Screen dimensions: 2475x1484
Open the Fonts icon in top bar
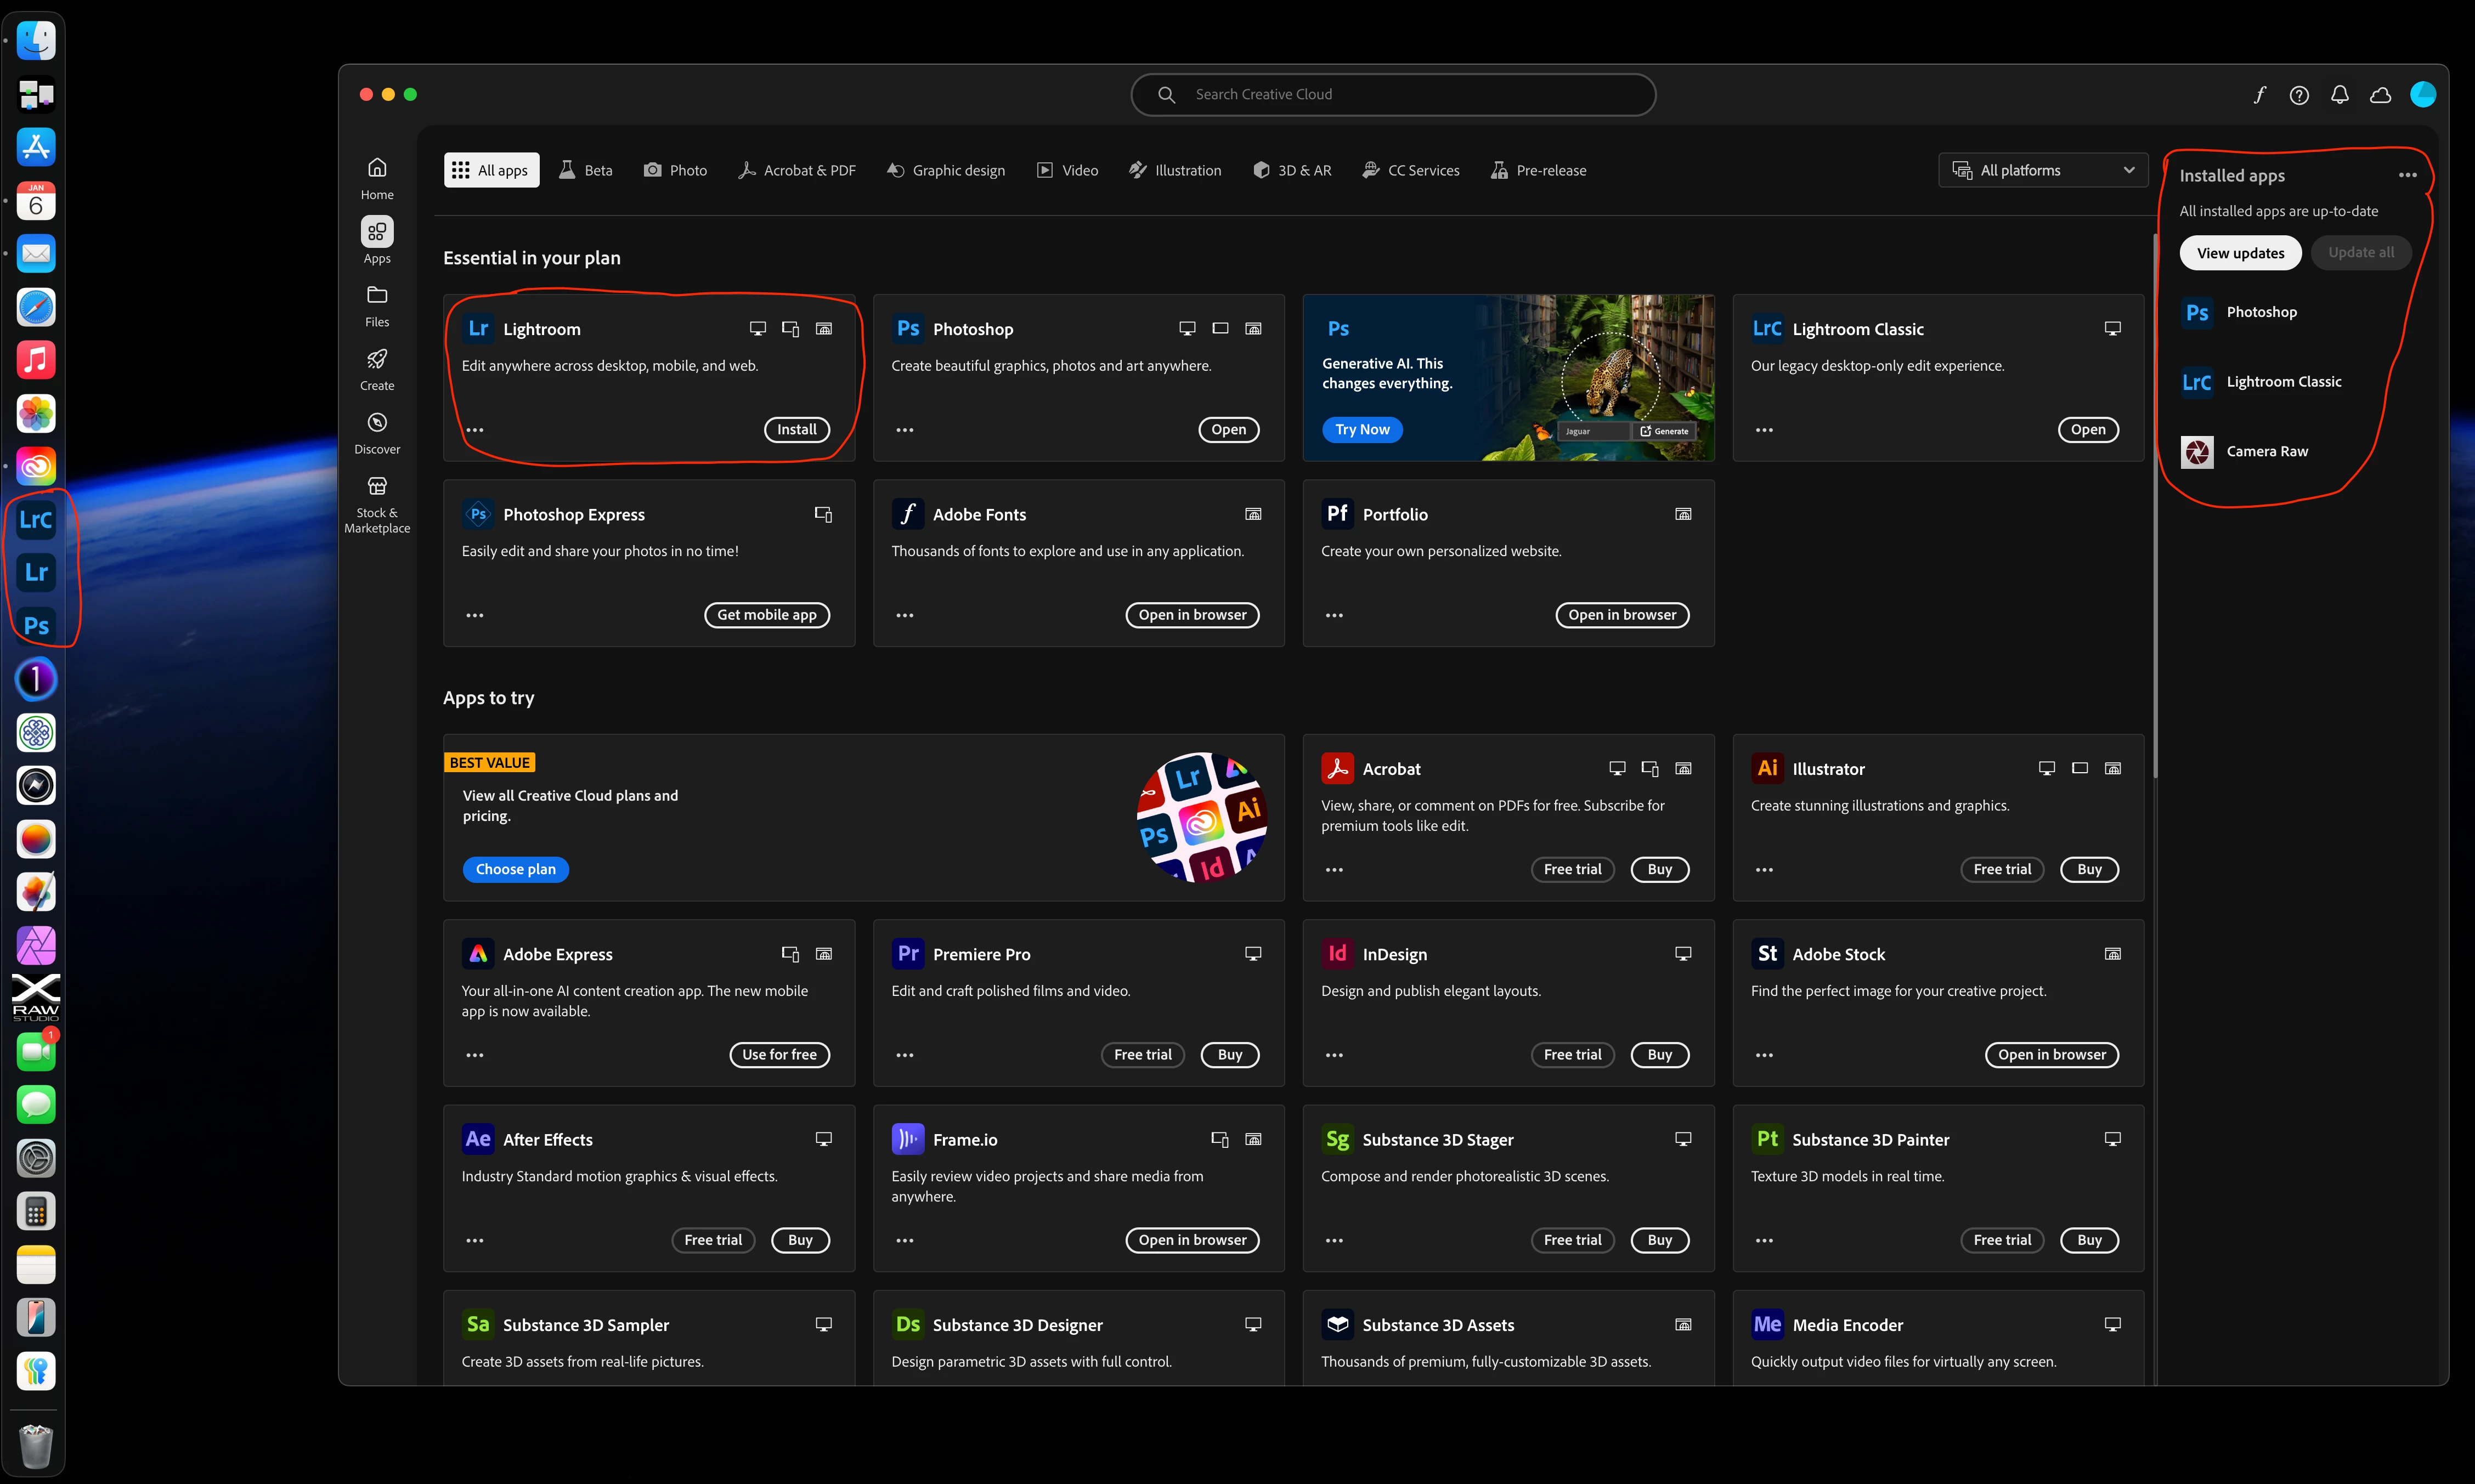(x=2259, y=95)
